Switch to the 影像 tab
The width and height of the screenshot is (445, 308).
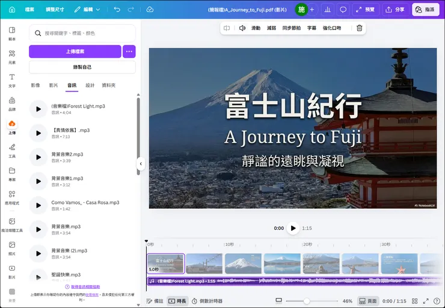click(x=35, y=85)
